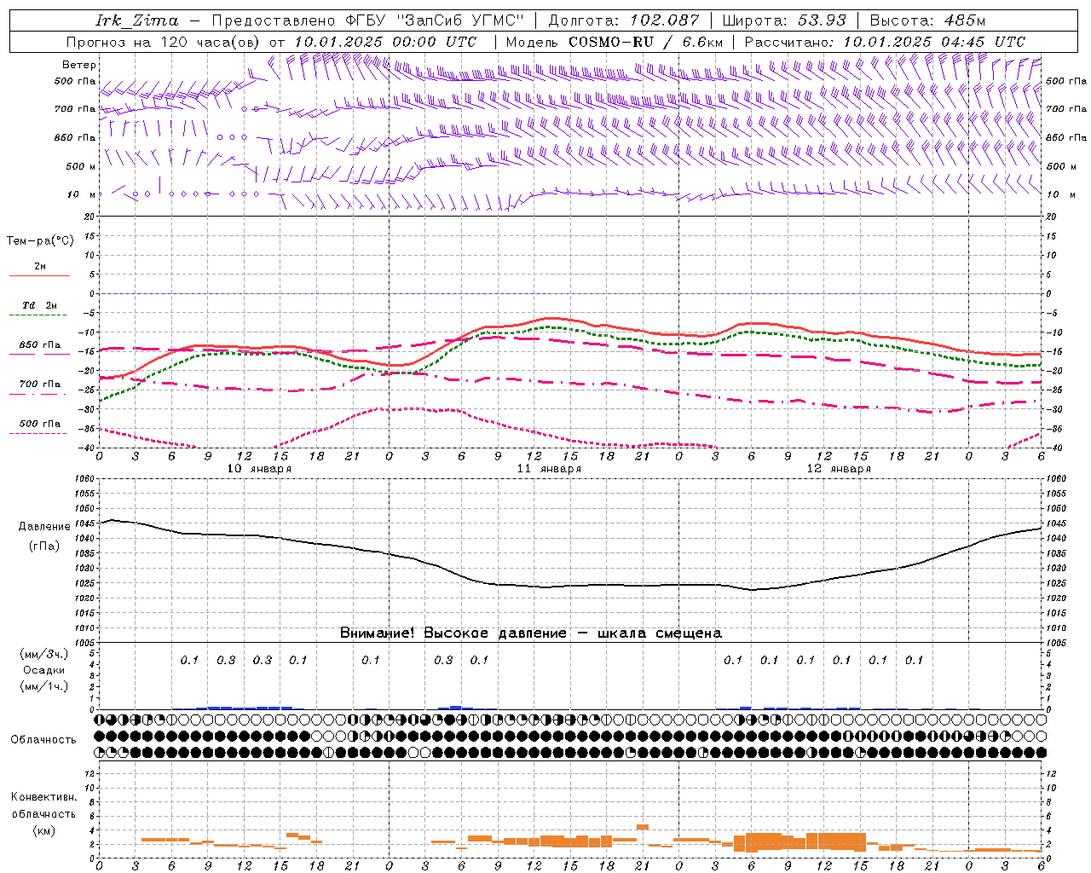Click the start time 10.01.2025 00:00 UTC
Viewport: 1091px width, 873px height.
point(386,42)
